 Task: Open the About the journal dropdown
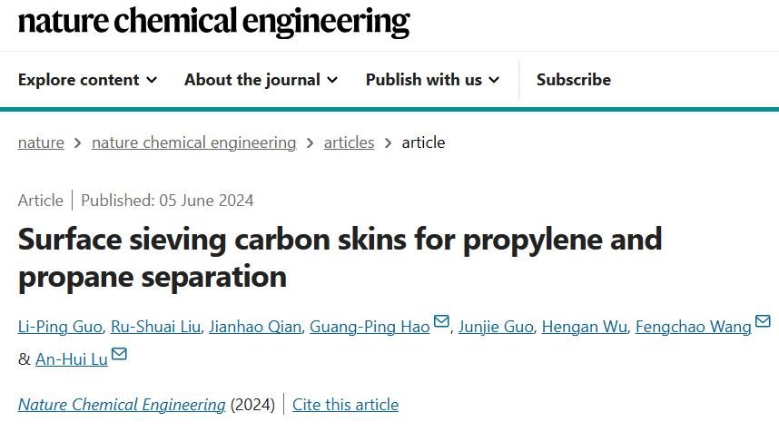coord(261,80)
